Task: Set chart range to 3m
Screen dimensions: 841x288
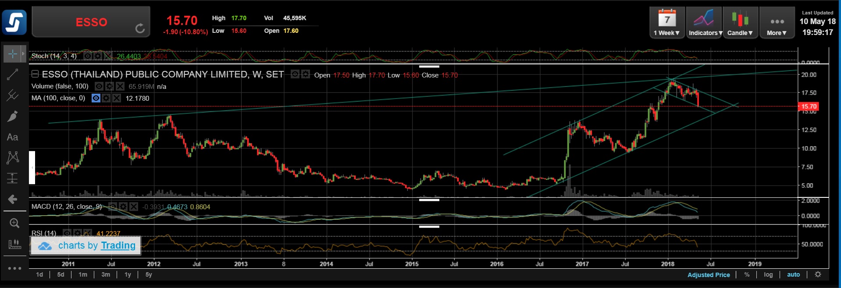Action: tap(106, 274)
